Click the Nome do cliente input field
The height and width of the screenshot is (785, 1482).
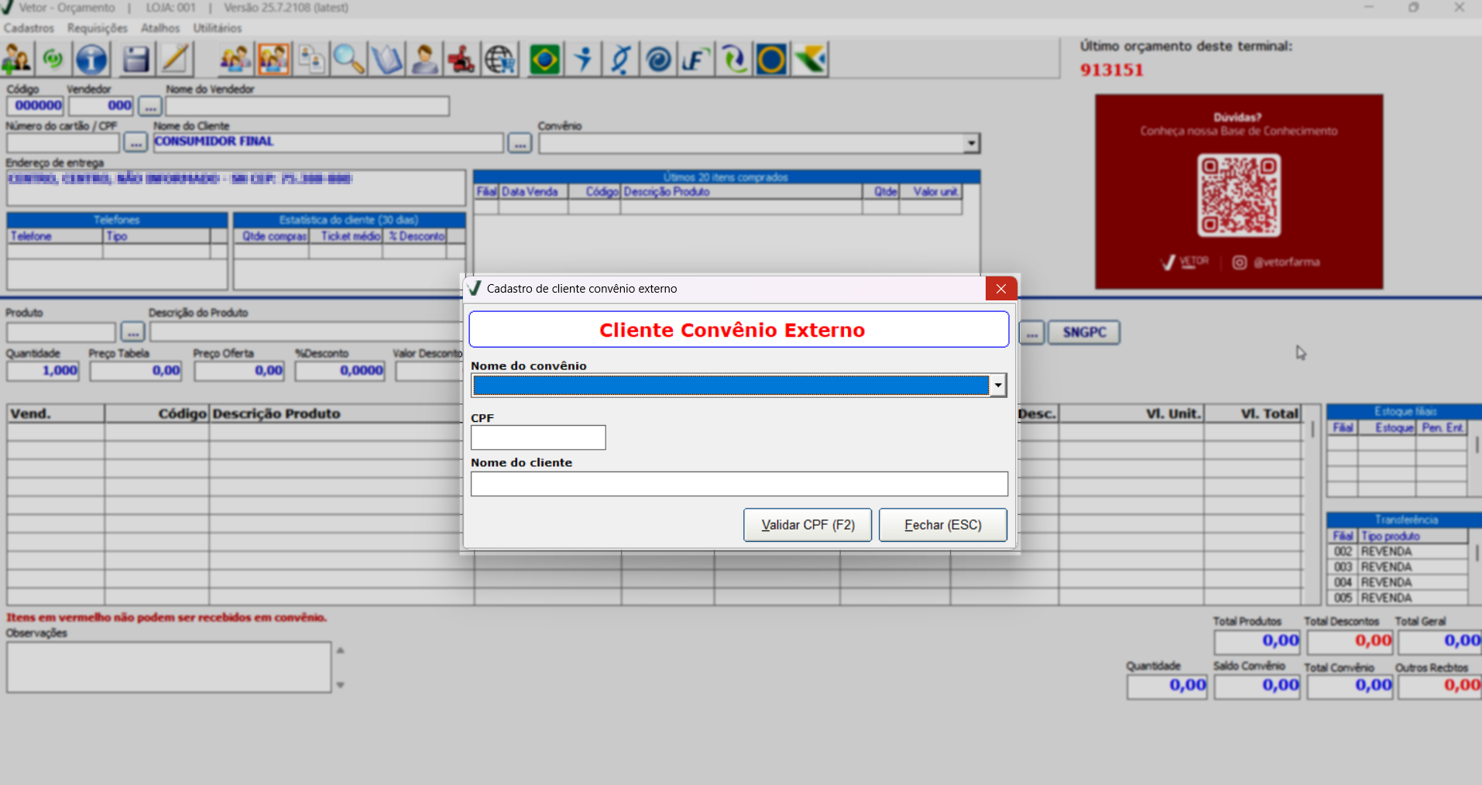(739, 484)
